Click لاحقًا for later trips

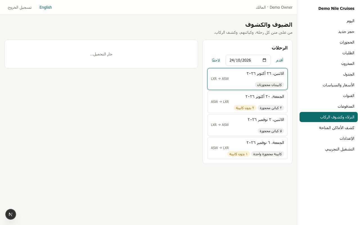pyautogui.click(x=216, y=60)
